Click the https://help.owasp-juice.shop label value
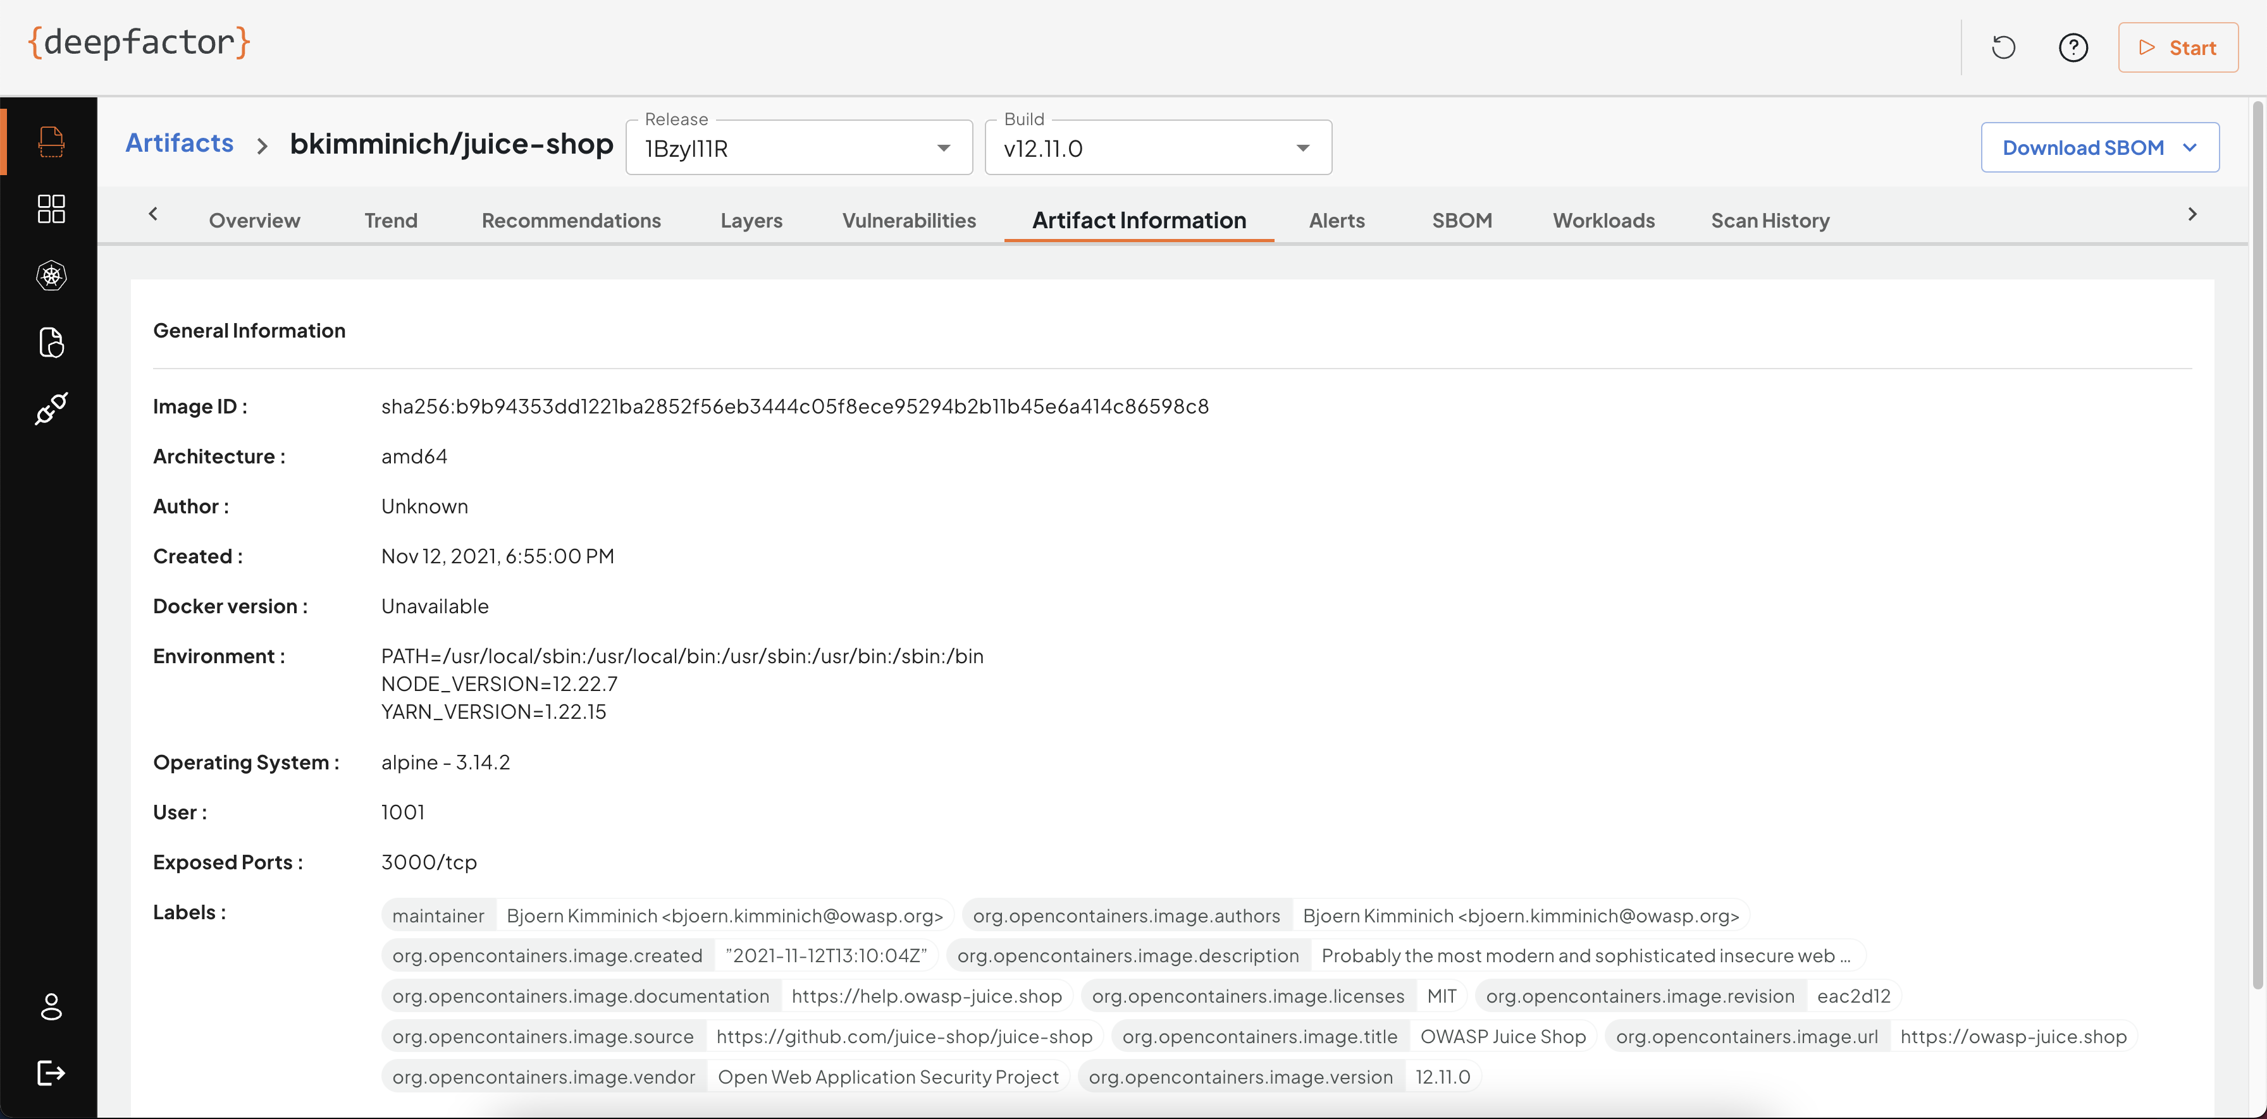2267x1119 pixels. click(x=927, y=996)
